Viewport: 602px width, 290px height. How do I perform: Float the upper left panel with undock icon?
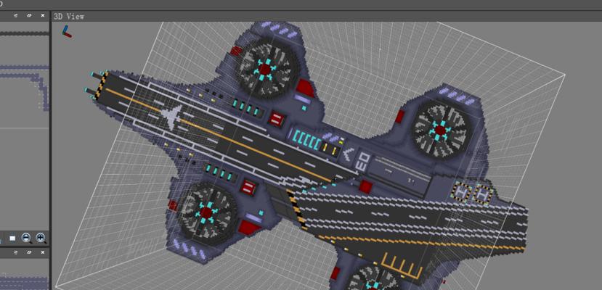[x=29, y=16]
